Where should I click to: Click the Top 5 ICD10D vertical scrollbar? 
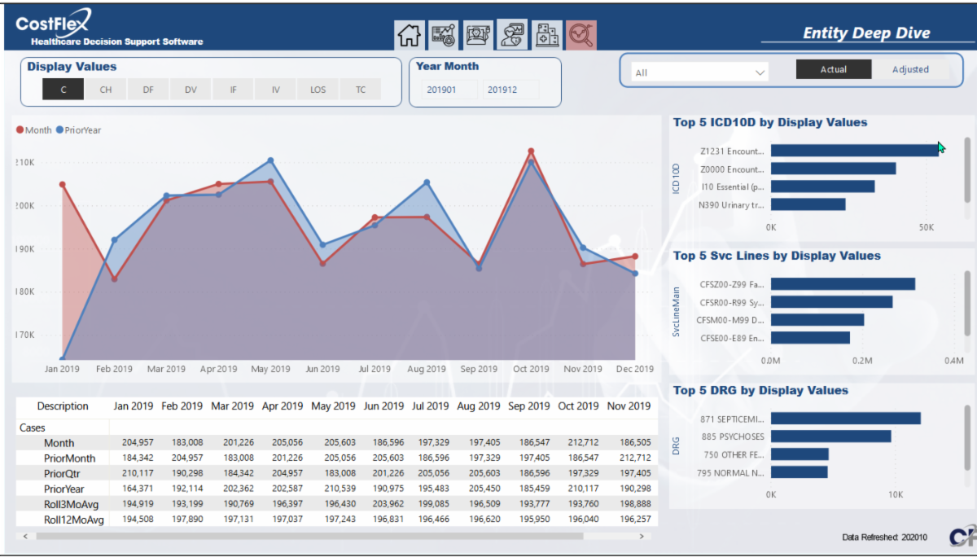point(967,169)
